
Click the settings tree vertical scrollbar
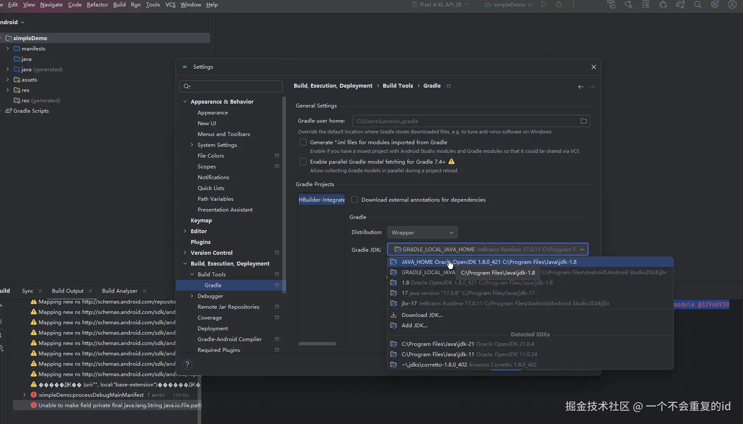(284, 194)
